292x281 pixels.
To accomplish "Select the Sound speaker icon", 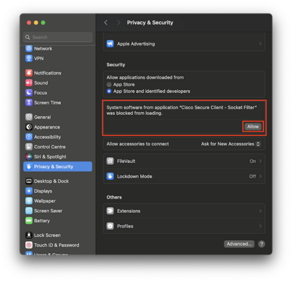I will [29, 83].
